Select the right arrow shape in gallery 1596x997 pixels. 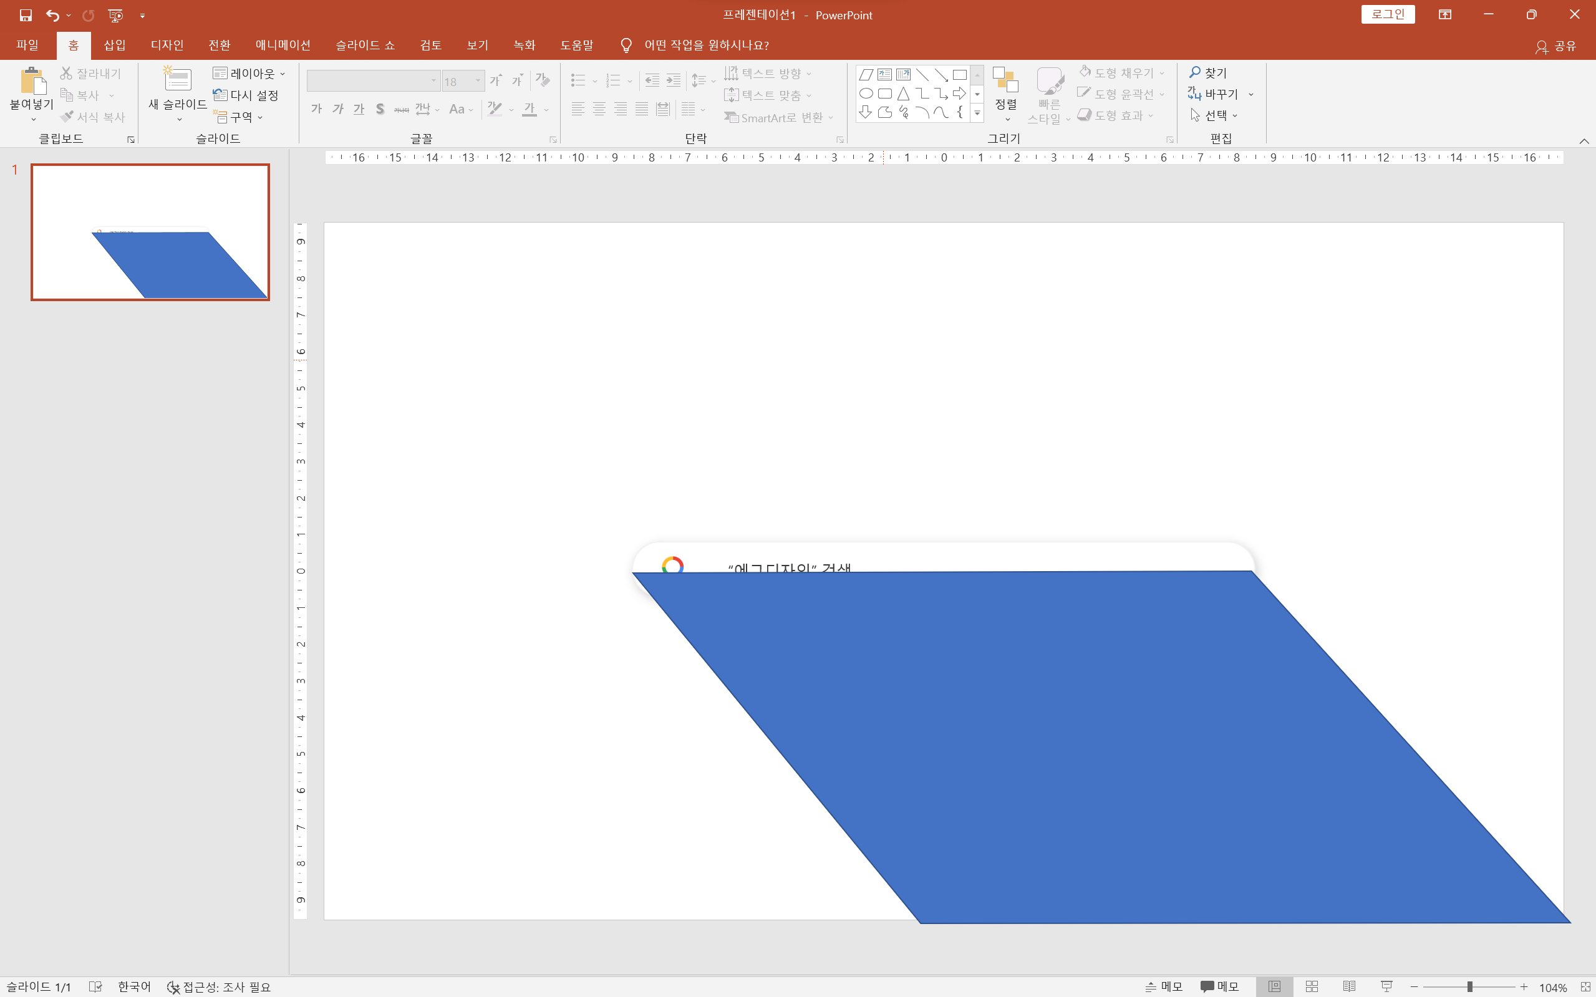point(960,94)
